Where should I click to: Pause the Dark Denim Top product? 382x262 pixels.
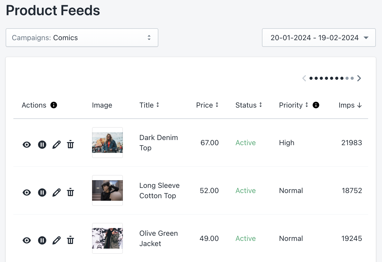pos(42,144)
